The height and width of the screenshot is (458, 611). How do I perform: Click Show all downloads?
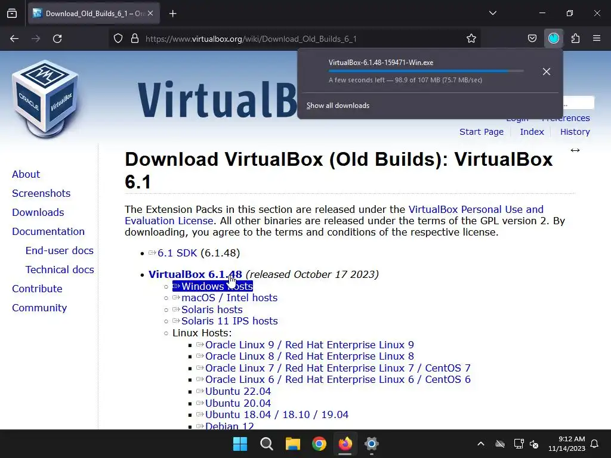[338, 106]
